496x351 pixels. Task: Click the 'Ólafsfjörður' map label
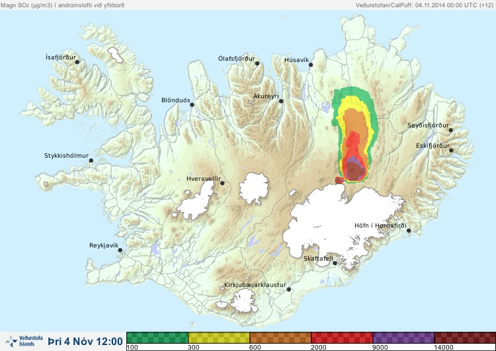coord(237,59)
